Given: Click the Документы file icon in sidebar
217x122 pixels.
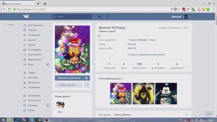Looking at the screenshot, I should [x=25, y=82].
